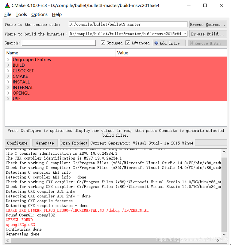231x245 pixels.
Task: Select the BUILD row text
Action: 19,65
